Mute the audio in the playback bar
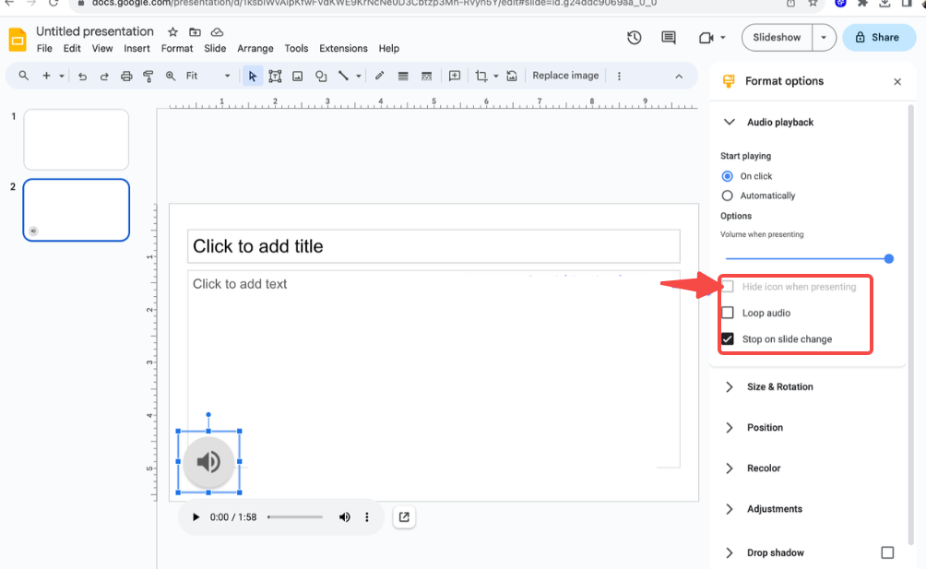926x569 pixels. [x=344, y=516]
